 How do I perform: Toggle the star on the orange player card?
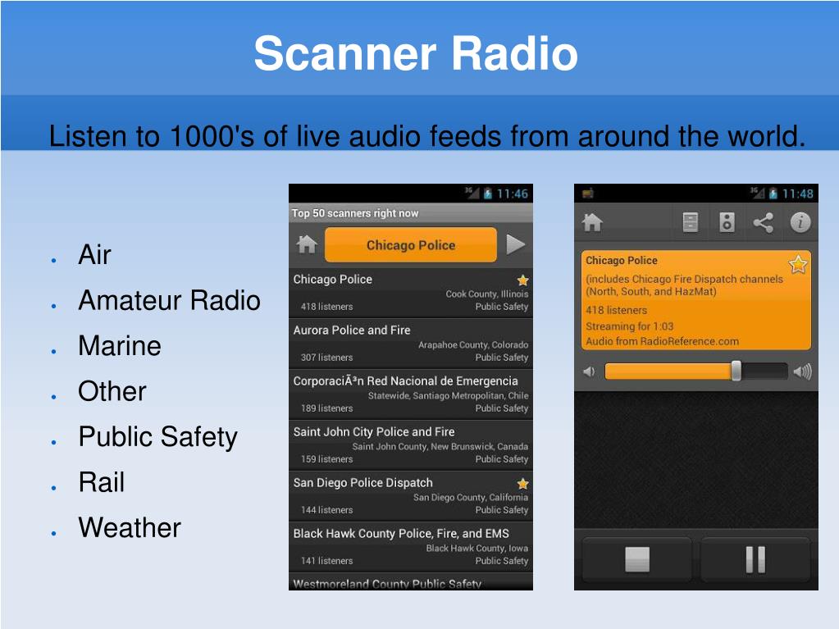pyautogui.click(x=798, y=264)
